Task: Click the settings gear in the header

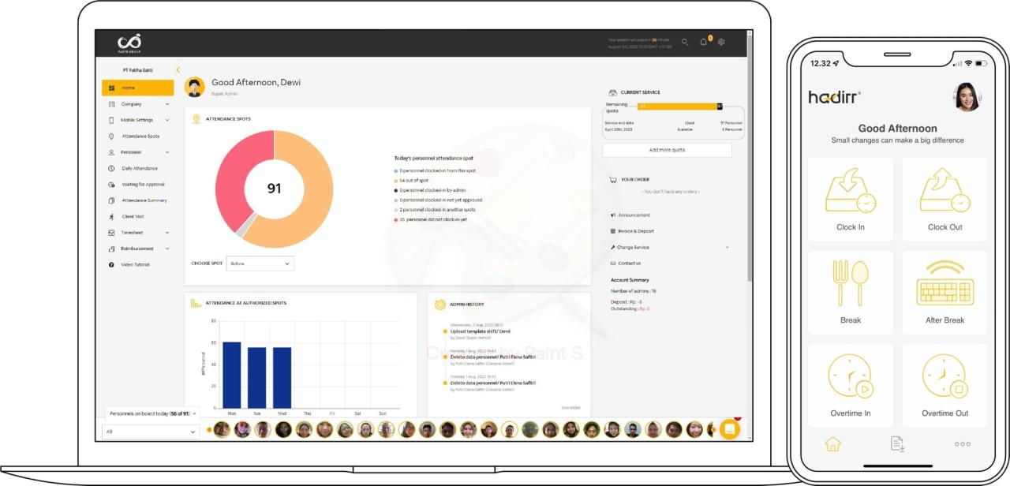Action: click(721, 42)
